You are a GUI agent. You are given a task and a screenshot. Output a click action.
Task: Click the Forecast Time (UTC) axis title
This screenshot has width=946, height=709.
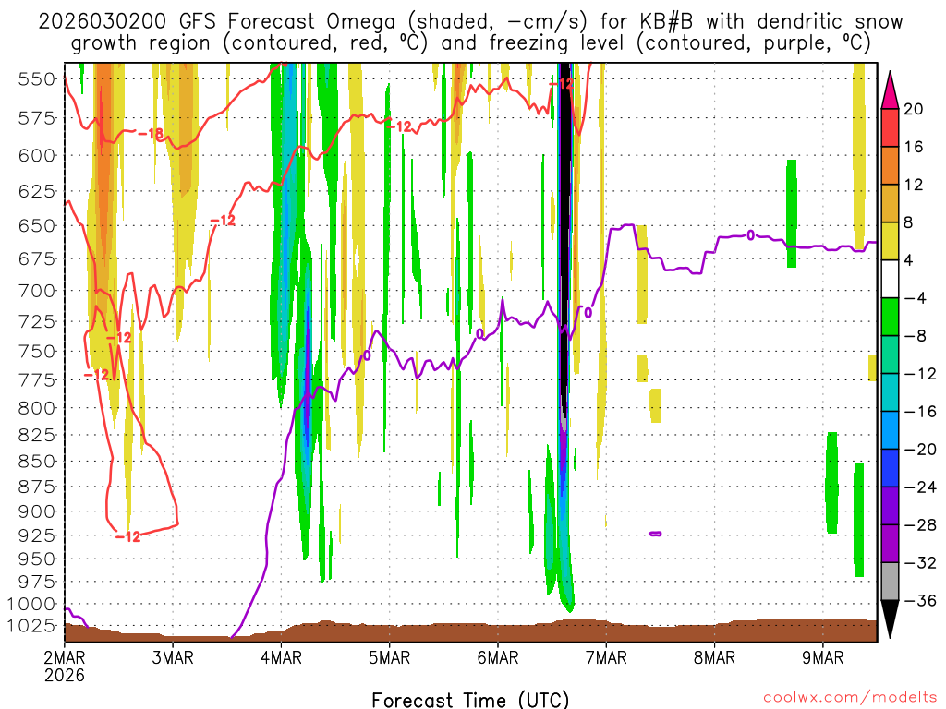(470, 700)
